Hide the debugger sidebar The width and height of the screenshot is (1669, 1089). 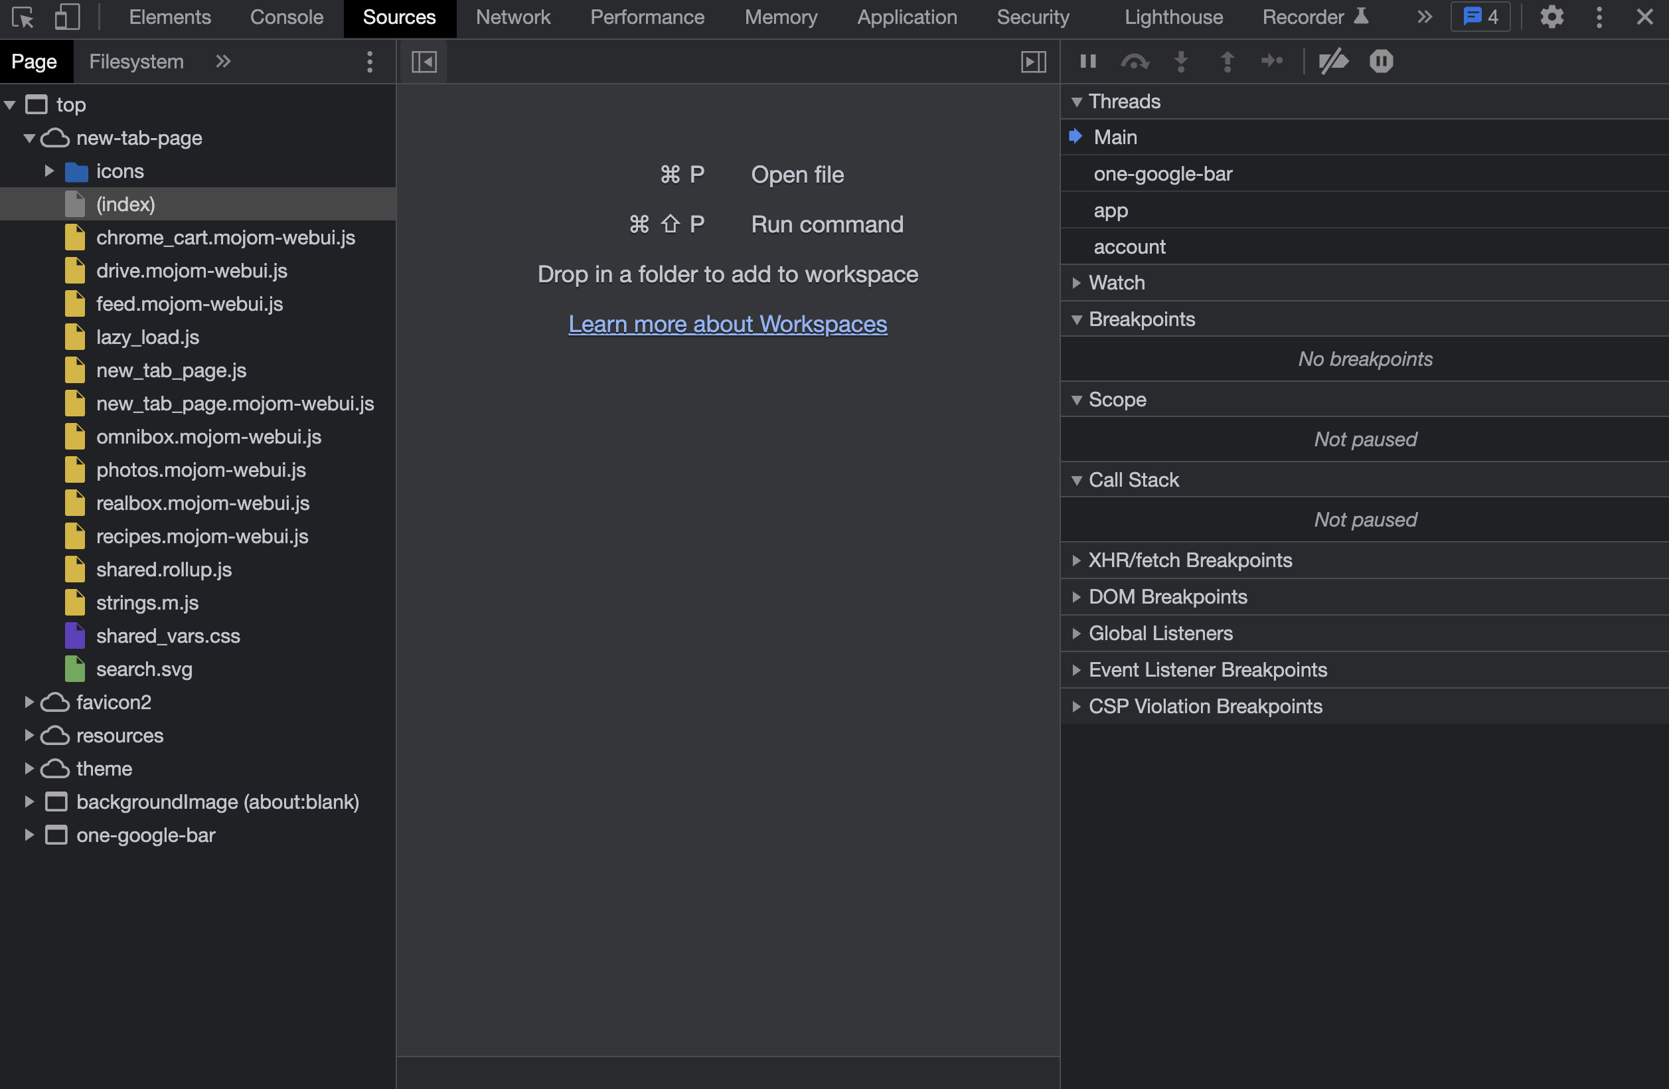click(1033, 62)
